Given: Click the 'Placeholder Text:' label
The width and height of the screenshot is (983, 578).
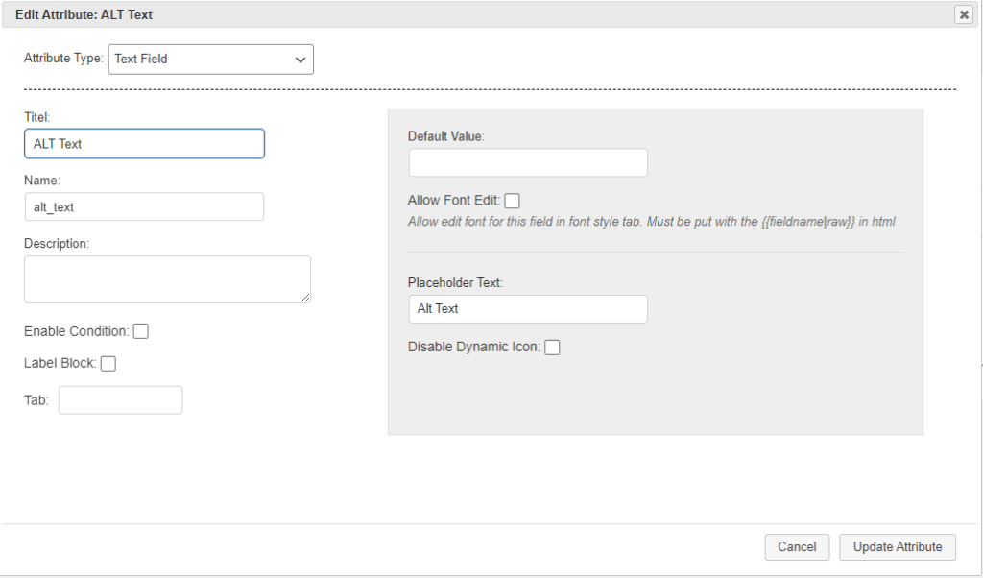Looking at the screenshot, I should tap(455, 282).
